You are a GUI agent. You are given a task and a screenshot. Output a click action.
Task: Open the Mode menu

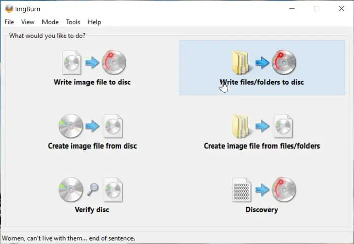click(50, 22)
